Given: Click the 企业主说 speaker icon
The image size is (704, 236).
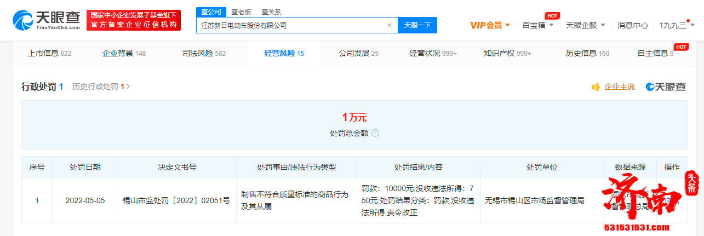Looking at the screenshot, I should [596, 87].
